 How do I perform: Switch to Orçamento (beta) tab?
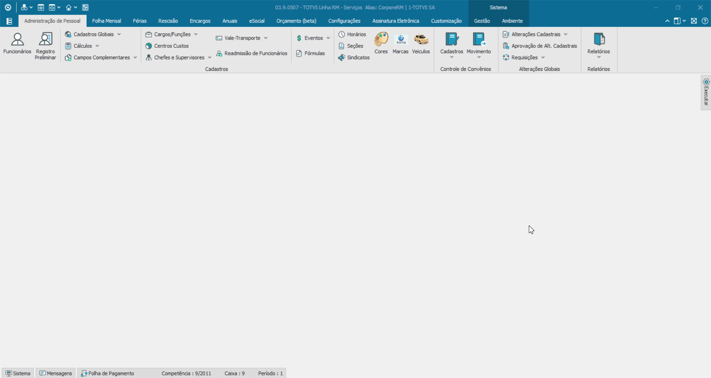[x=296, y=21]
